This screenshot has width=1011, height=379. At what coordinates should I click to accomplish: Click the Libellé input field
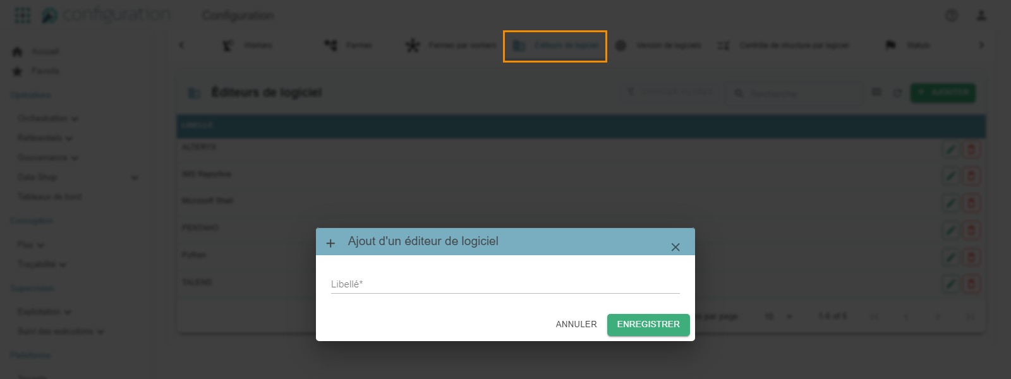pos(505,284)
